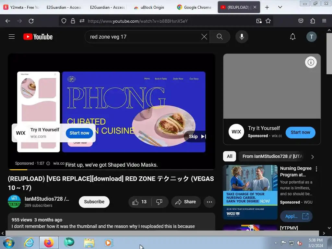The image size is (332, 249).
Task: Open Nursing Degree ad thumbnail
Action: coord(250,192)
